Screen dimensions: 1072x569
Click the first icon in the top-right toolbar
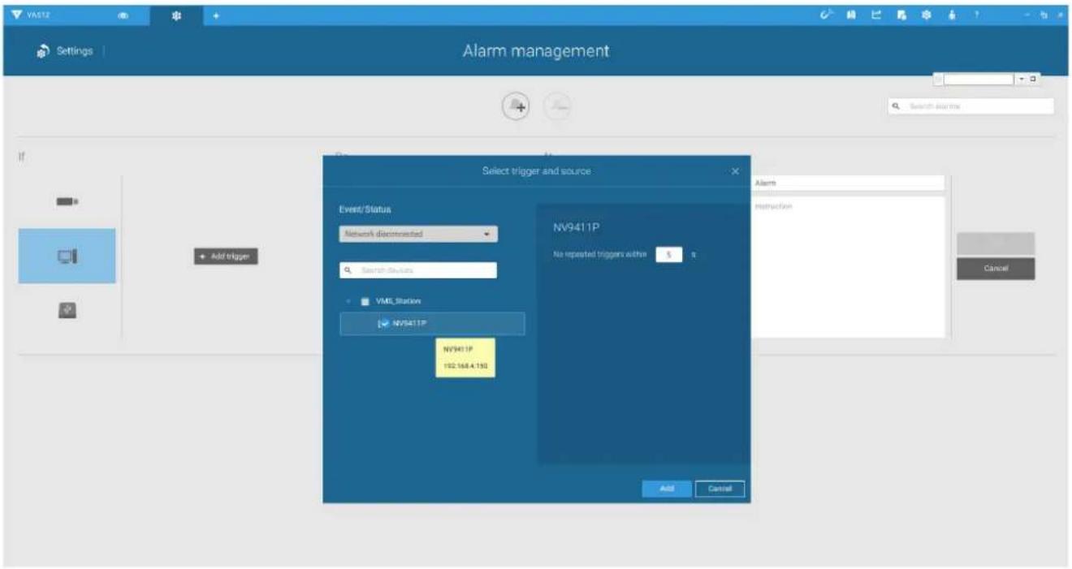coord(828,15)
